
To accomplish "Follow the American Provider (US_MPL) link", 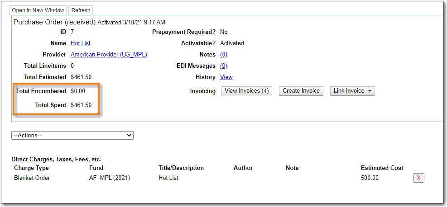I will [x=109, y=55].
